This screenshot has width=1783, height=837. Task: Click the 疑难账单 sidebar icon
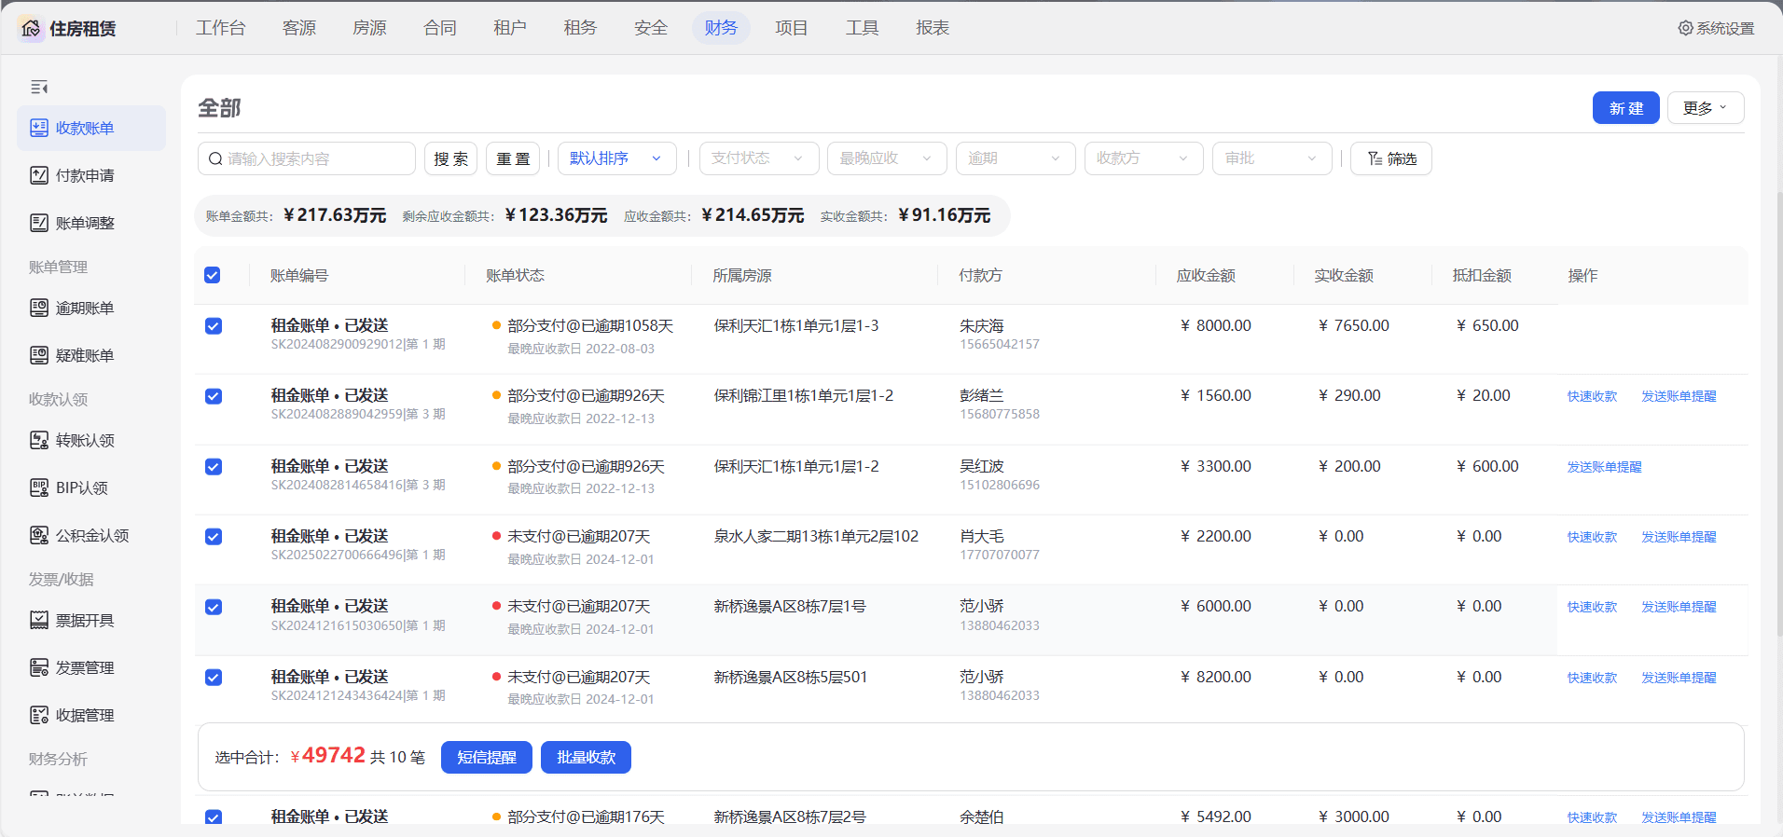click(x=39, y=355)
